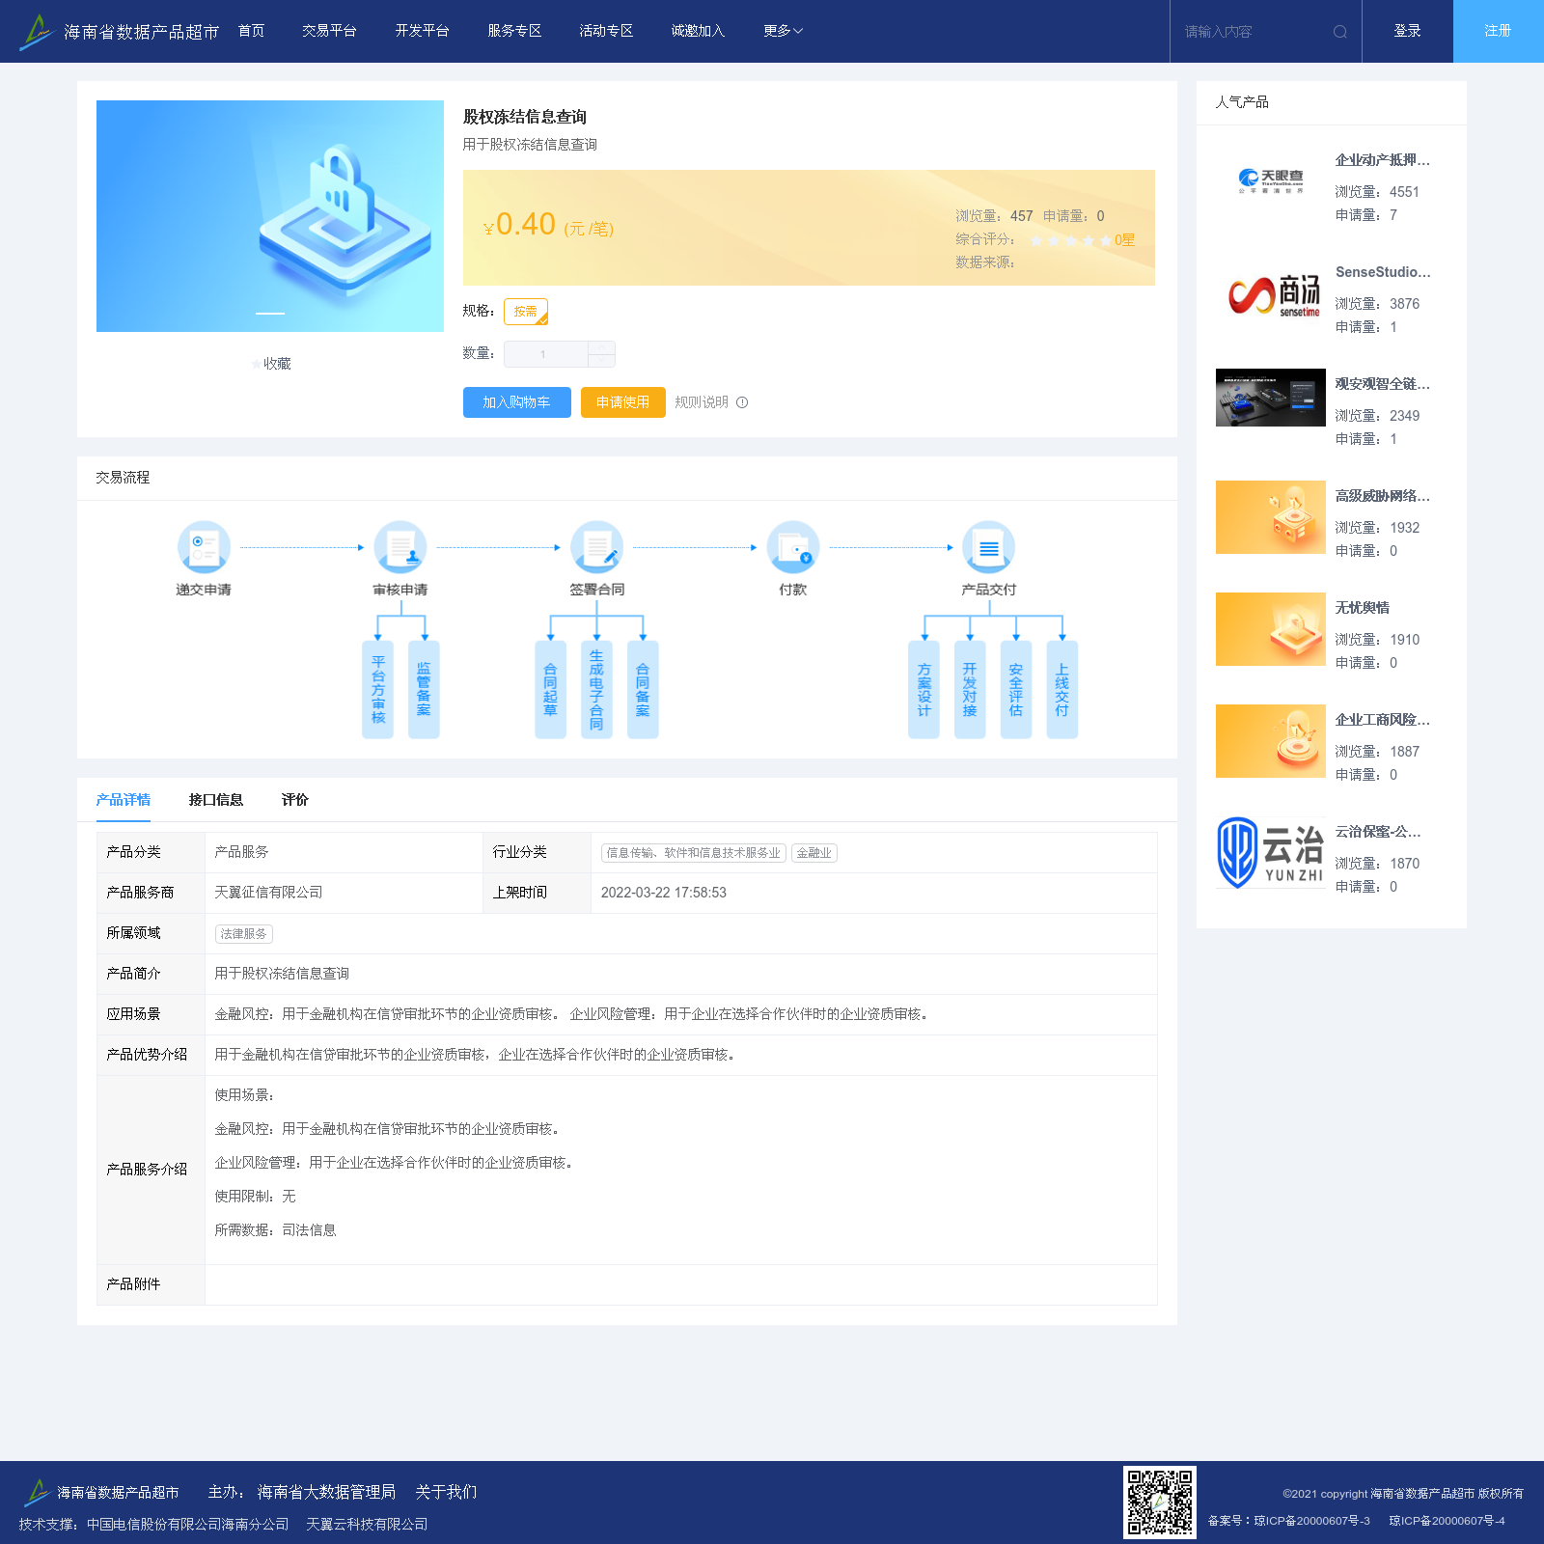Click 上线交付 sub-step box
Image resolution: width=1544 pixels, height=1544 pixels.
pos(1062,690)
